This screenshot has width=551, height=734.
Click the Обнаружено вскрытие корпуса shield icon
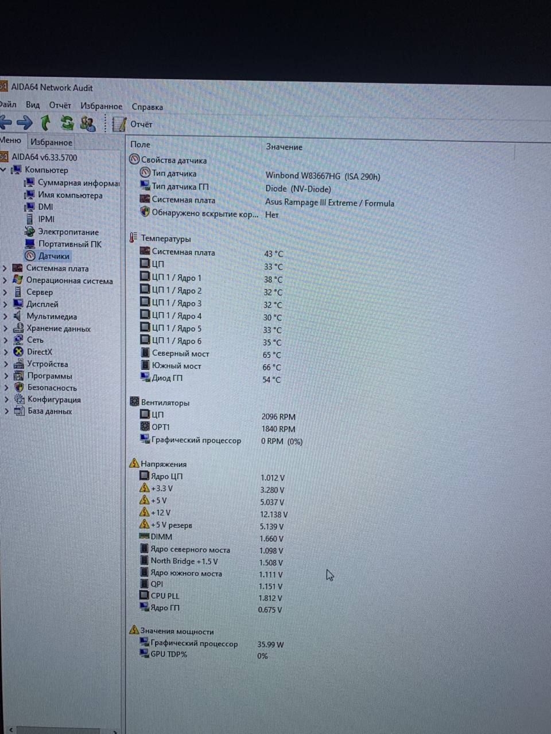pos(145,212)
